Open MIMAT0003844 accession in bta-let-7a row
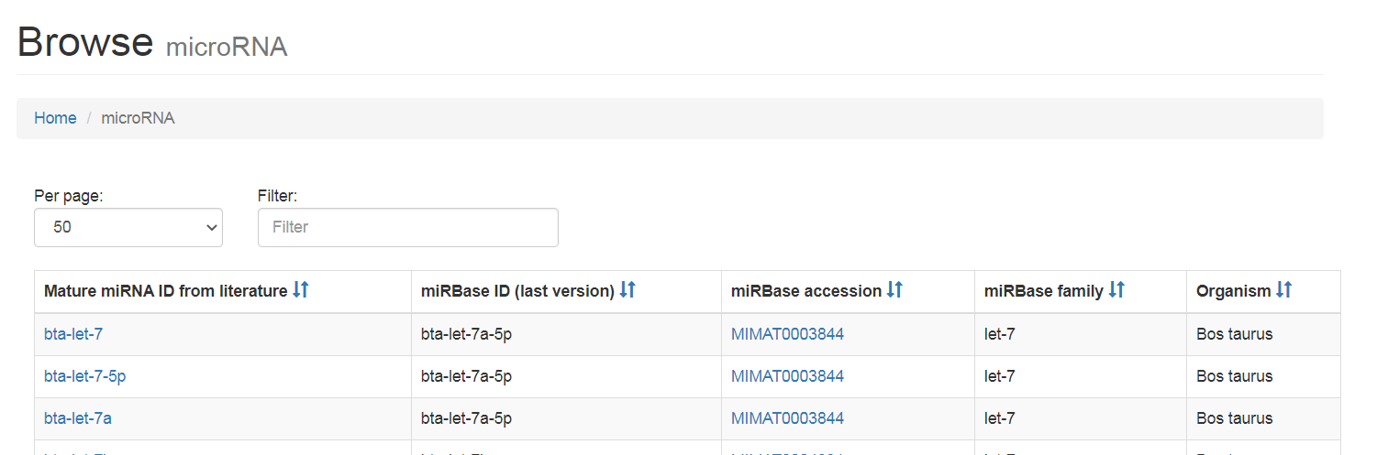The width and height of the screenshot is (1399, 455). click(x=787, y=418)
